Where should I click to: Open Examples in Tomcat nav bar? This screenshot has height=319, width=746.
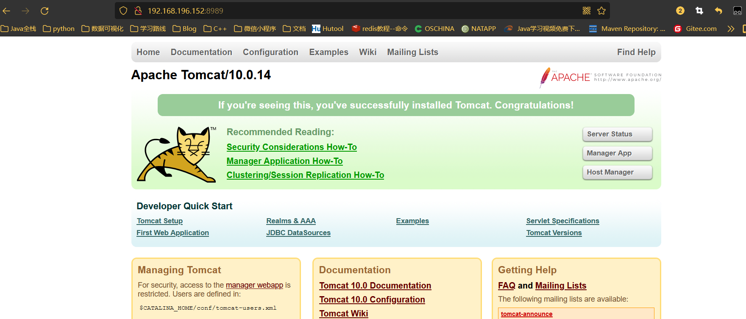click(328, 52)
